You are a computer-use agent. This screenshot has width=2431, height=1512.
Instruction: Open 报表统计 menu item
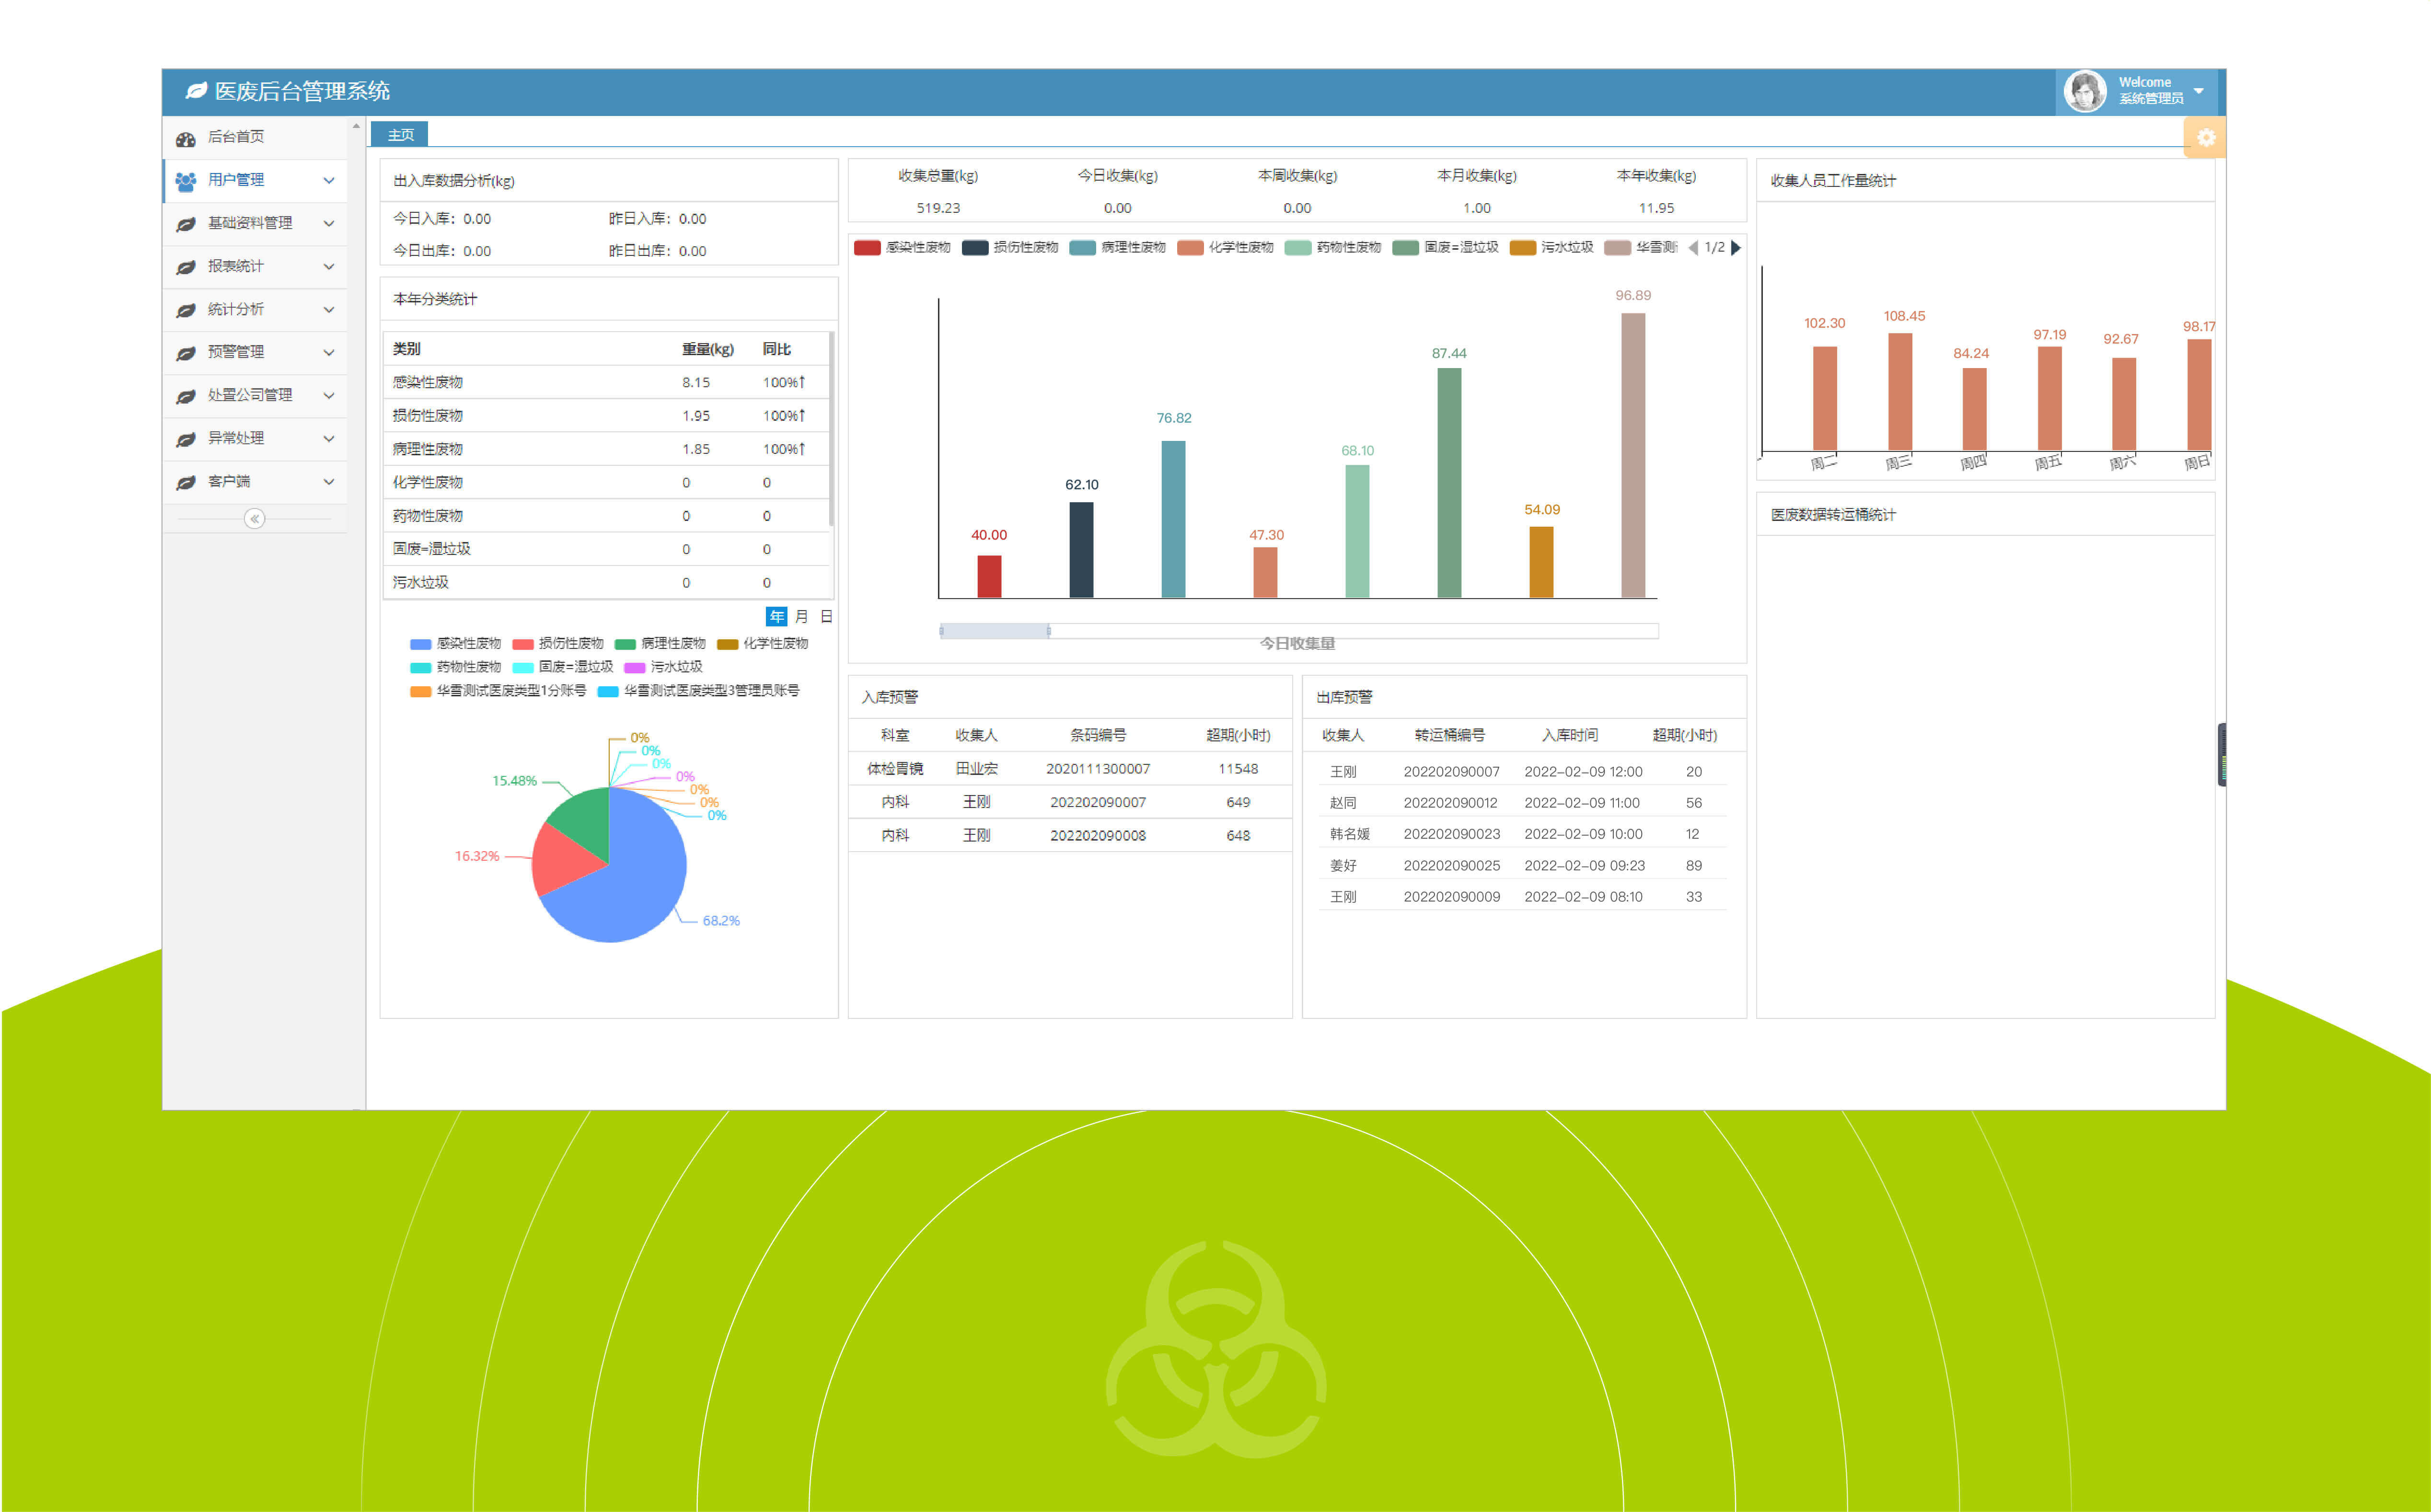(255, 266)
